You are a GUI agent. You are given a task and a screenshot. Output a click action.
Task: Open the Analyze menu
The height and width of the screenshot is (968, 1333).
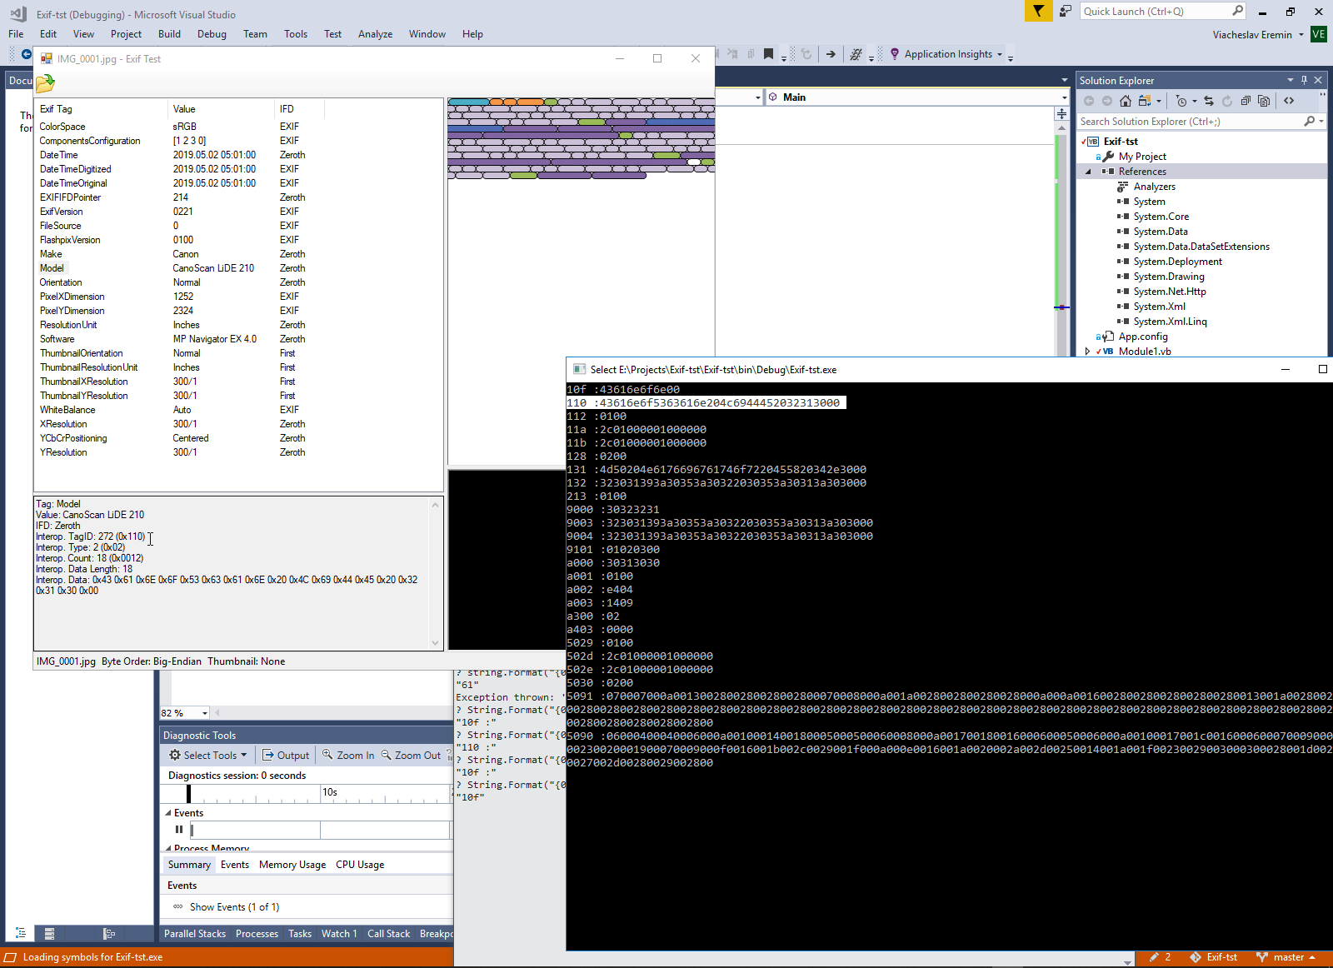click(375, 34)
